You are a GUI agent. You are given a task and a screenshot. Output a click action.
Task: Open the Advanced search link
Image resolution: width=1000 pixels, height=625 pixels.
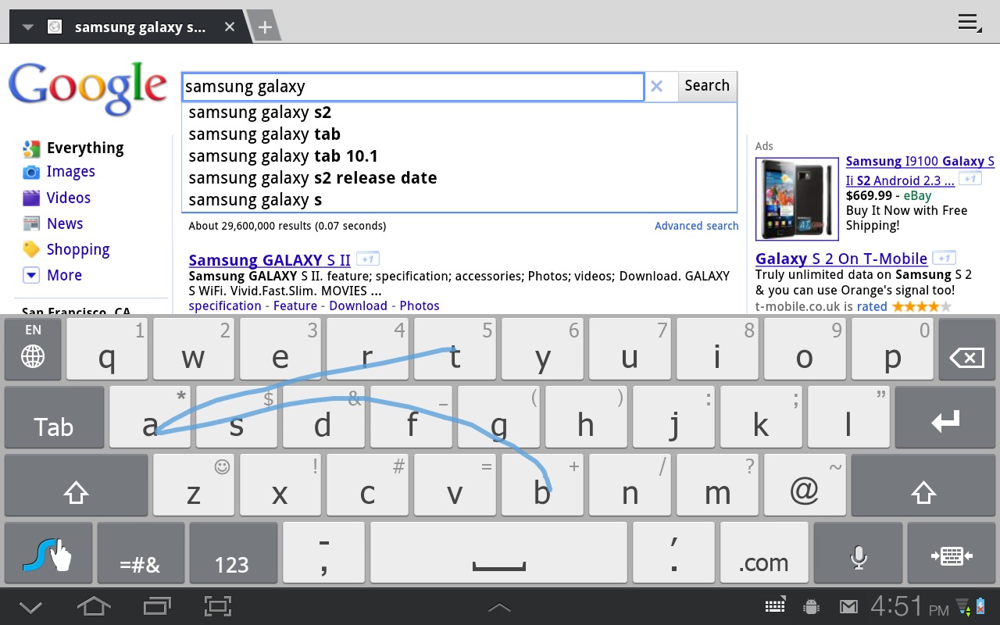click(696, 226)
